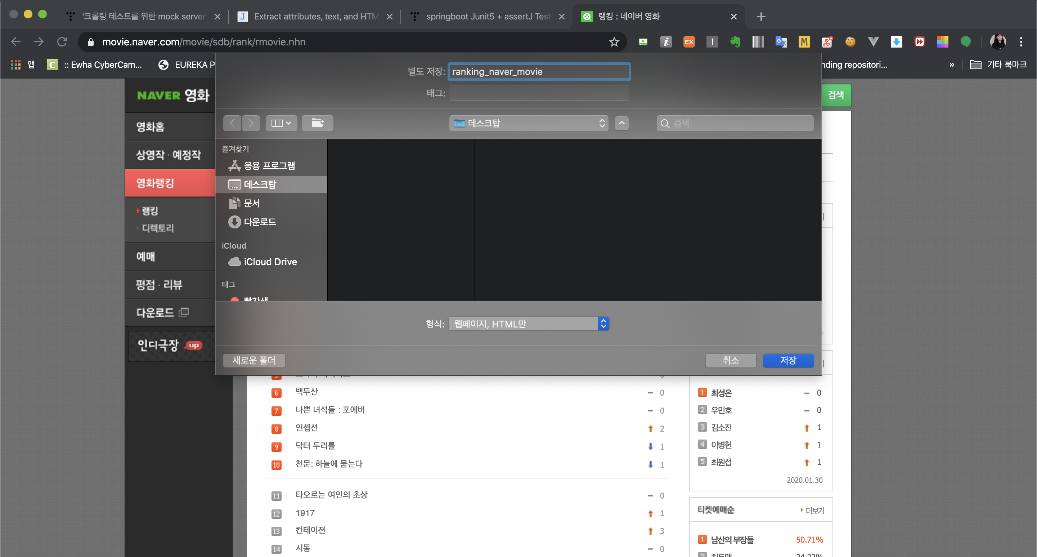Open the column view mode selector
The width and height of the screenshot is (1037, 557).
click(281, 123)
